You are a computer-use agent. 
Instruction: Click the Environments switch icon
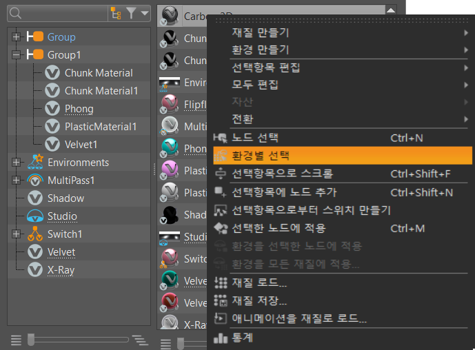pos(35,162)
